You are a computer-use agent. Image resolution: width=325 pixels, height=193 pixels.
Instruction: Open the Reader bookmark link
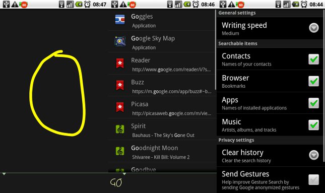coord(162,63)
